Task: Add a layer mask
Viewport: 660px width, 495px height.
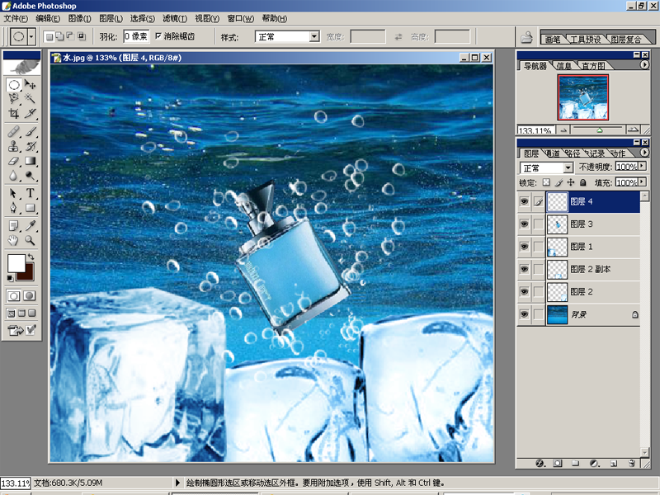Action: (558, 464)
